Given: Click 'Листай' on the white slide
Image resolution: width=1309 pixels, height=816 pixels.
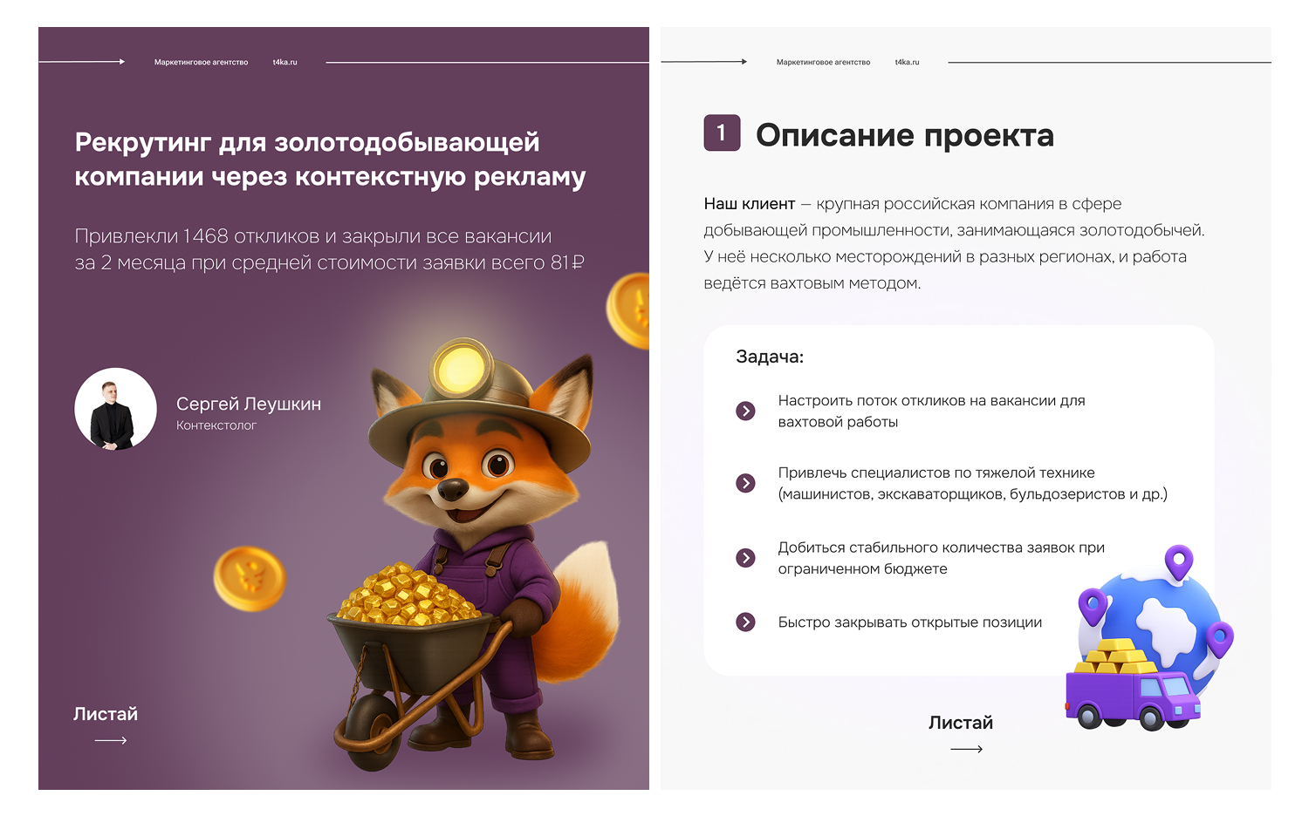Looking at the screenshot, I should (x=961, y=723).
